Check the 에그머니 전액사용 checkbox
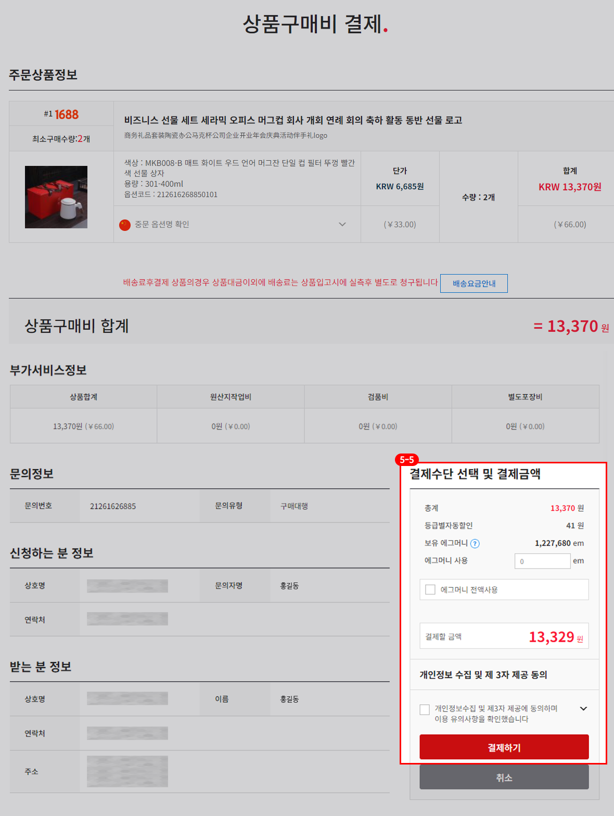The width and height of the screenshot is (614, 816). click(430, 589)
